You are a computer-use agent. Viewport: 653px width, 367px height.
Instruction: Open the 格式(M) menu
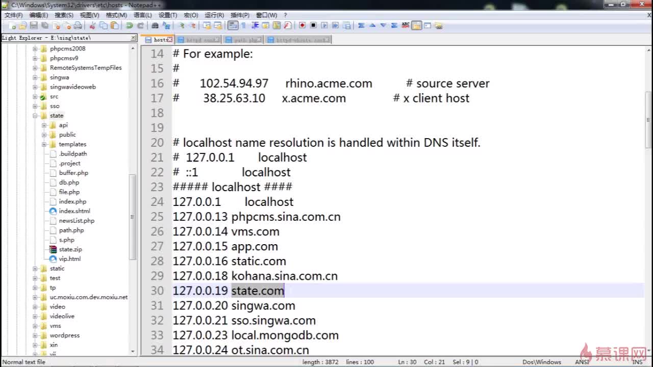click(116, 15)
